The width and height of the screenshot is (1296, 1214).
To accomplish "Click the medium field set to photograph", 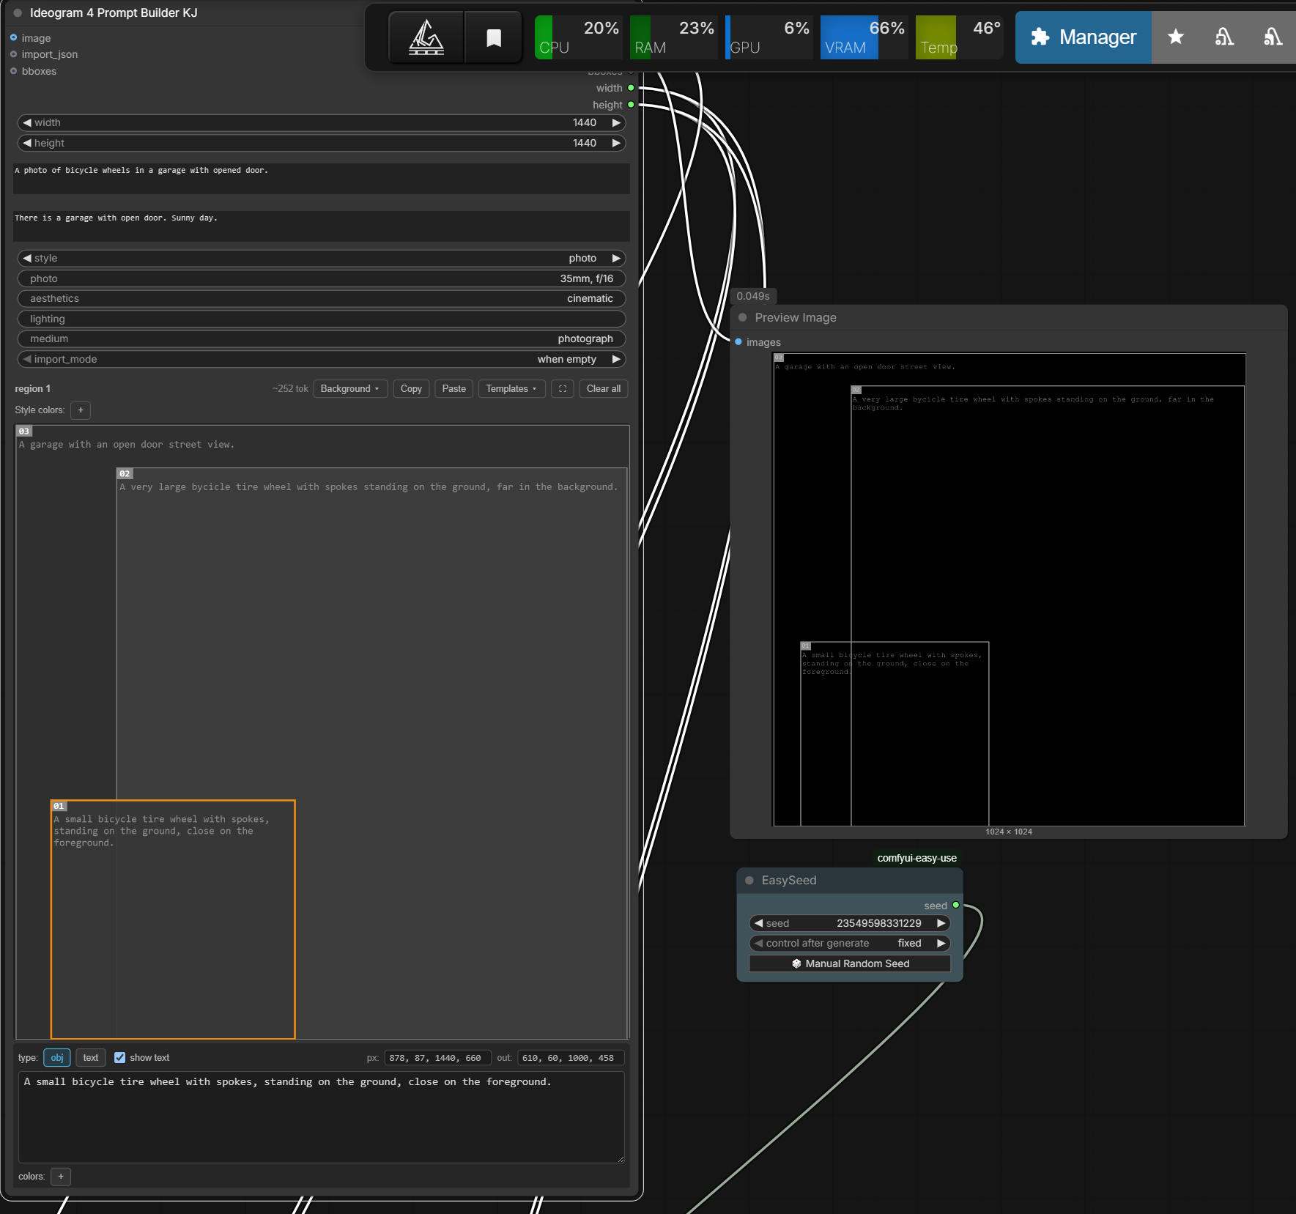I will tap(322, 339).
